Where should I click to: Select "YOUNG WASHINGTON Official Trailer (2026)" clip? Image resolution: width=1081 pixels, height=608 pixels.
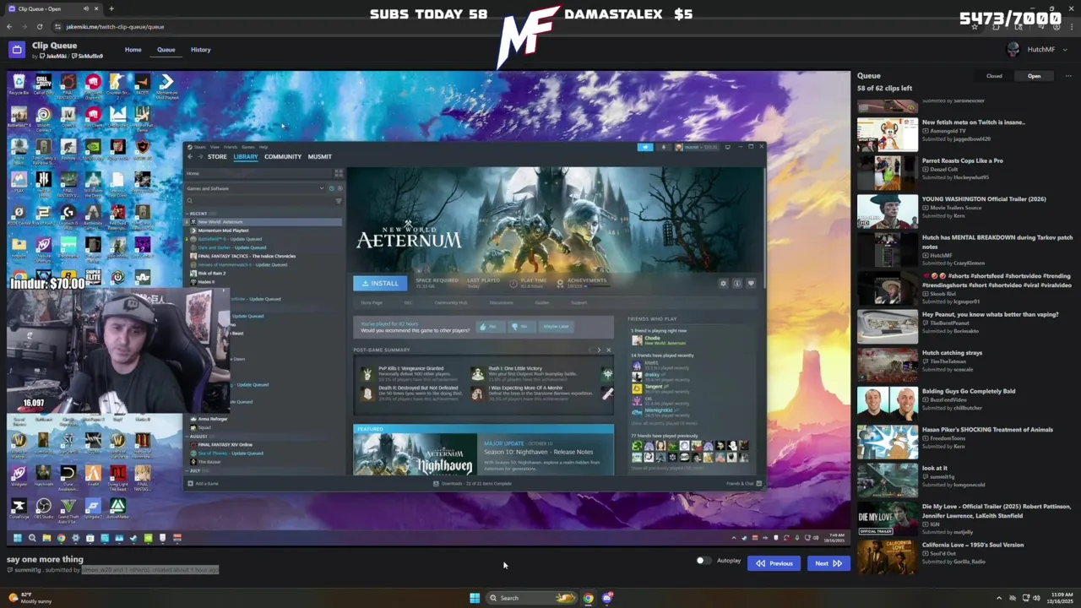point(984,199)
